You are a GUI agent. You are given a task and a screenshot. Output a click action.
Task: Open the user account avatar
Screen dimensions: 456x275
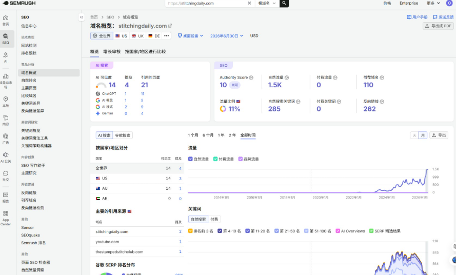coord(449,3)
